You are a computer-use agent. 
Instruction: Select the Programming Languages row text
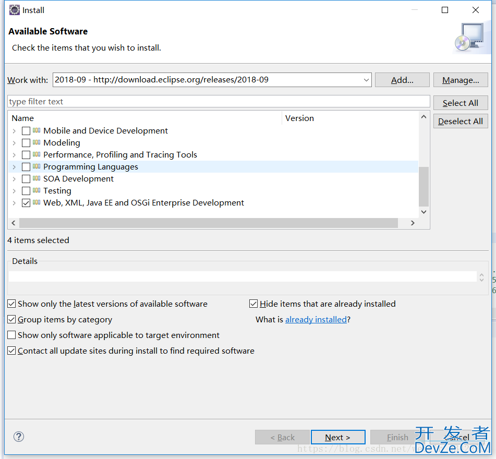(x=91, y=167)
